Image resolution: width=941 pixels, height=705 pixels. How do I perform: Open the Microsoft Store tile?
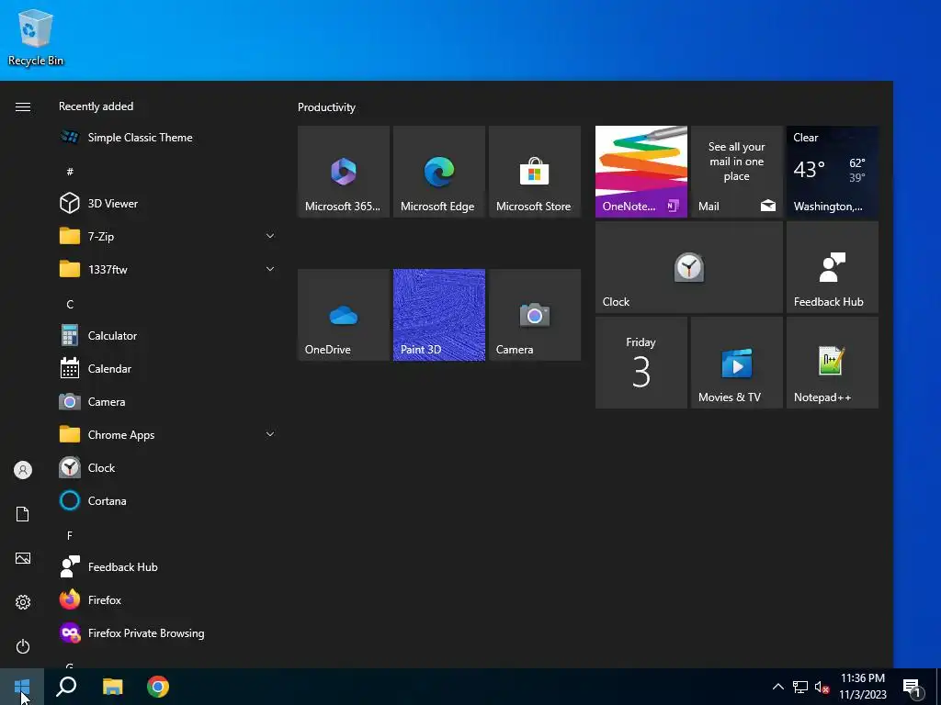tap(535, 172)
